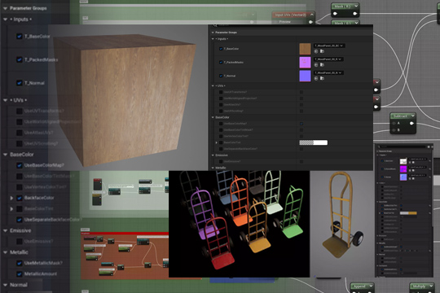Click browse-to-asset icon in T_Normal row
440x293 pixels.
[x=322, y=78]
